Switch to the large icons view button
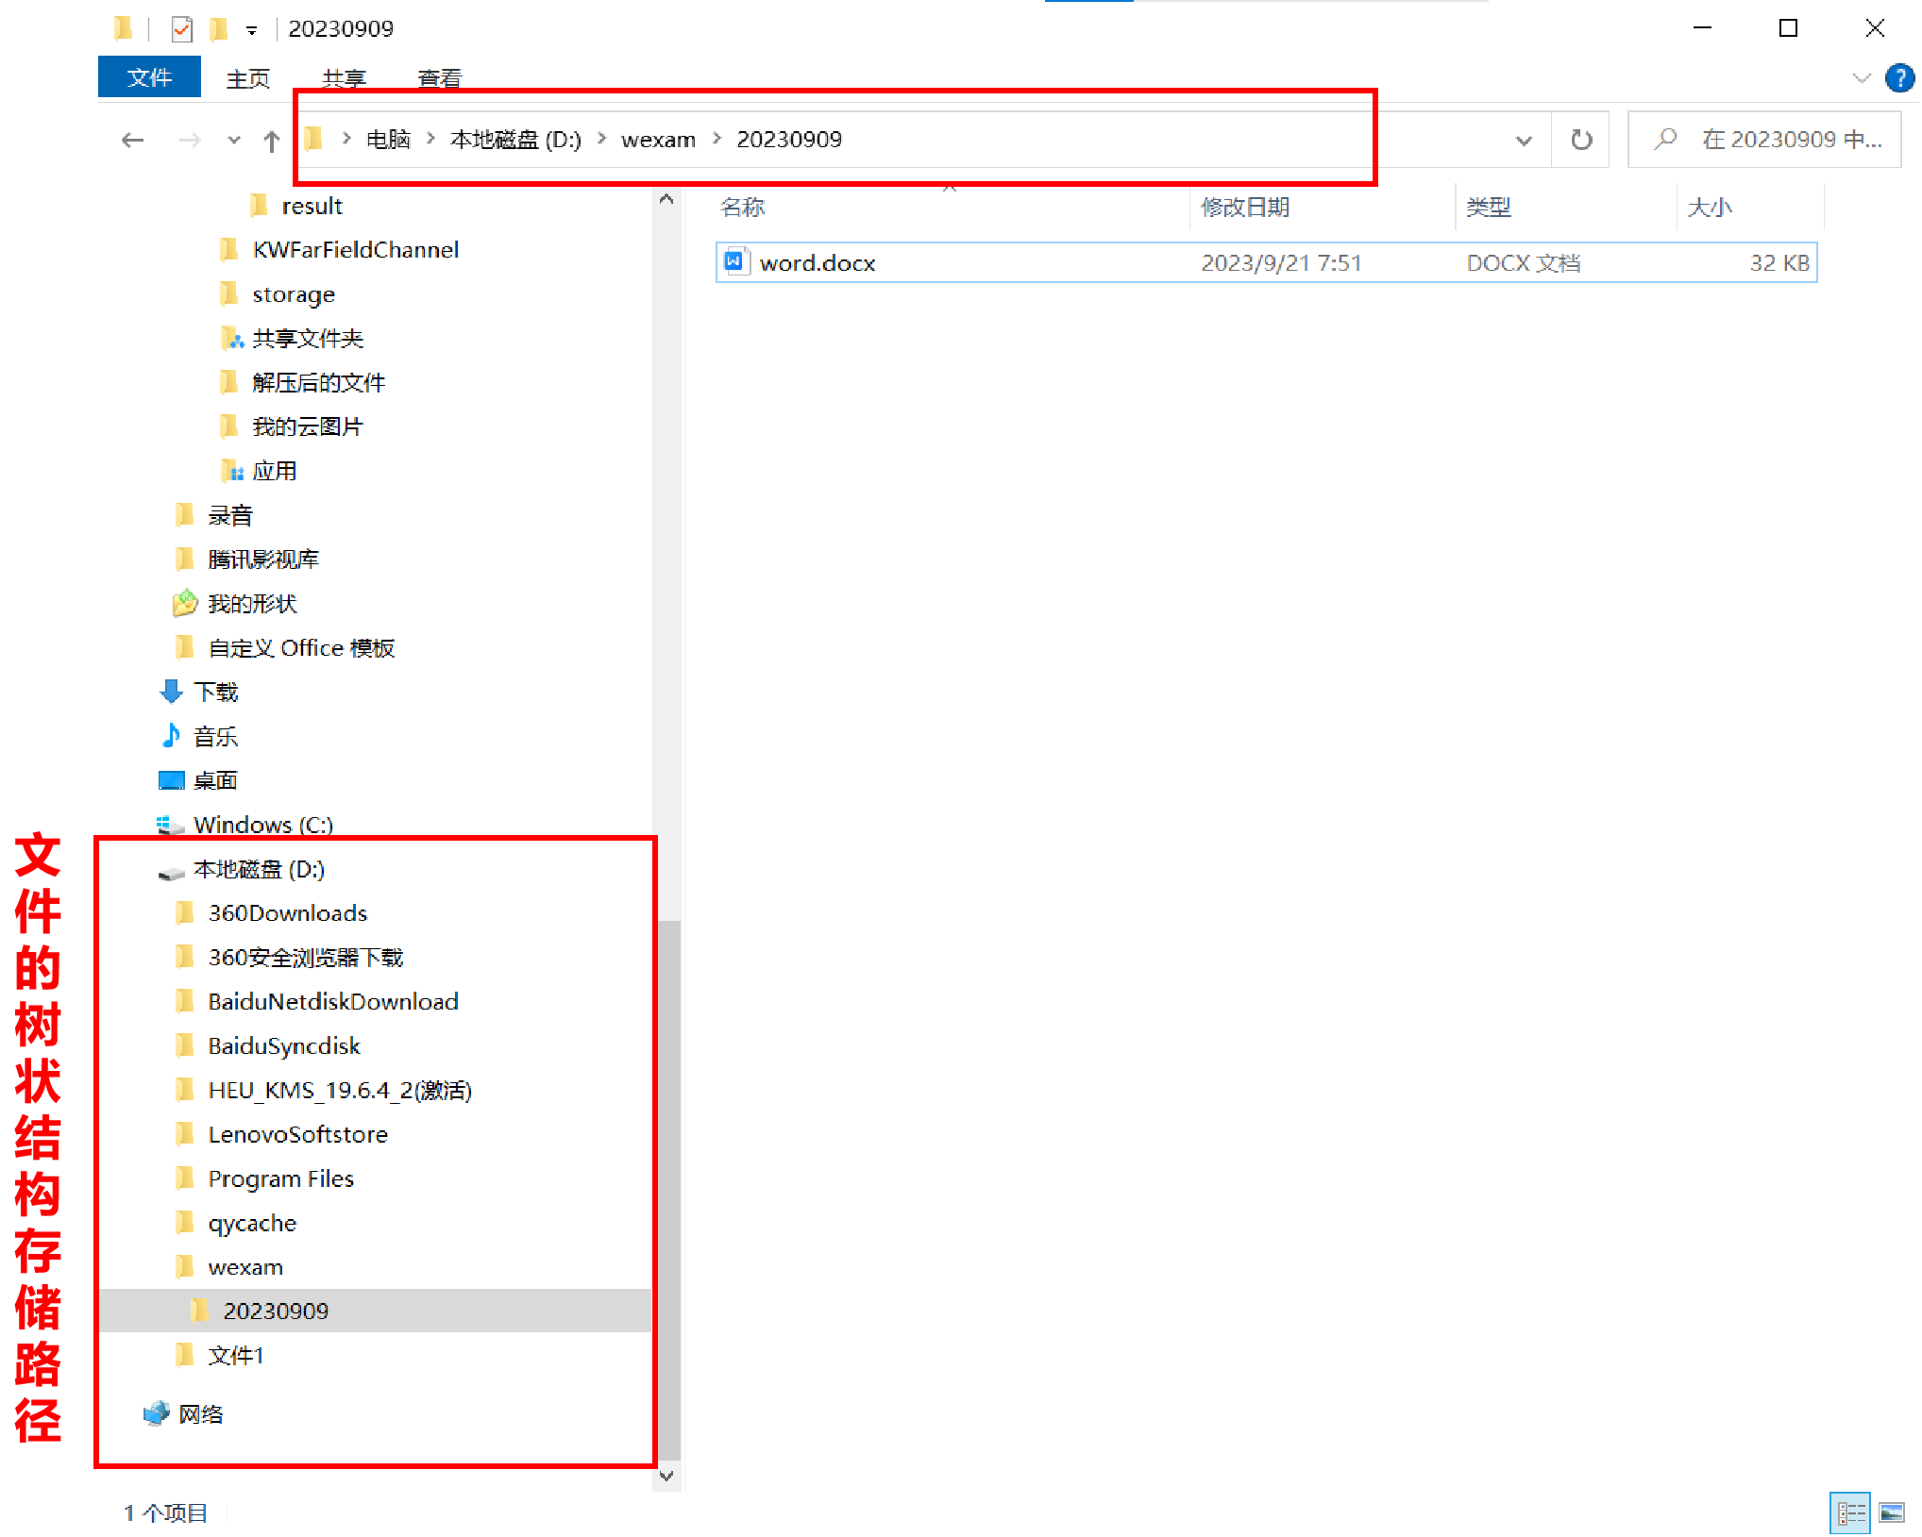The image size is (1922, 1537). tap(1892, 1512)
